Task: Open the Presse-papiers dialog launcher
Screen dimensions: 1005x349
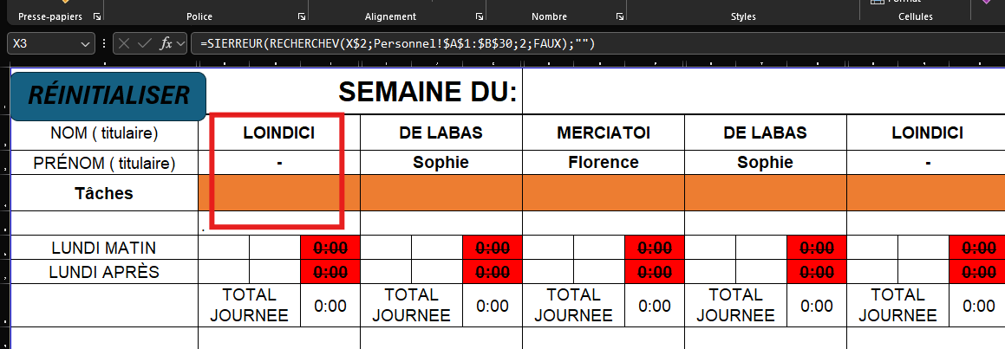Action: 96,17
